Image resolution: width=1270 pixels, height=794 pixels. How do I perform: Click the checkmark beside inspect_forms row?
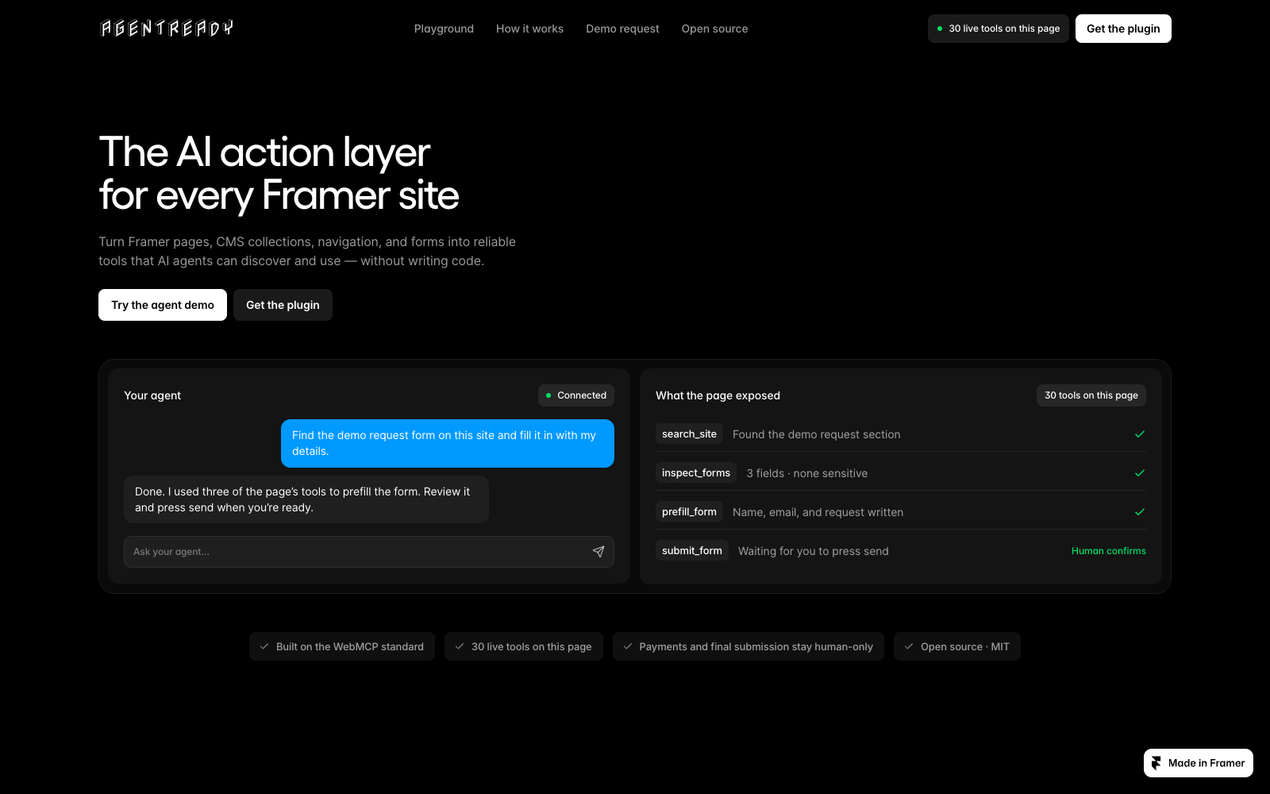[x=1140, y=473]
